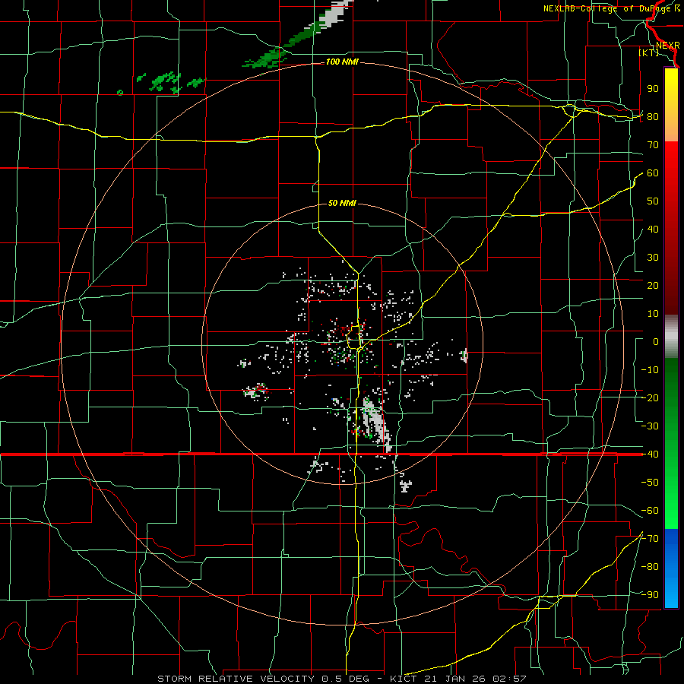
Task: Click the "[KT]" units label
Action: point(649,52)
